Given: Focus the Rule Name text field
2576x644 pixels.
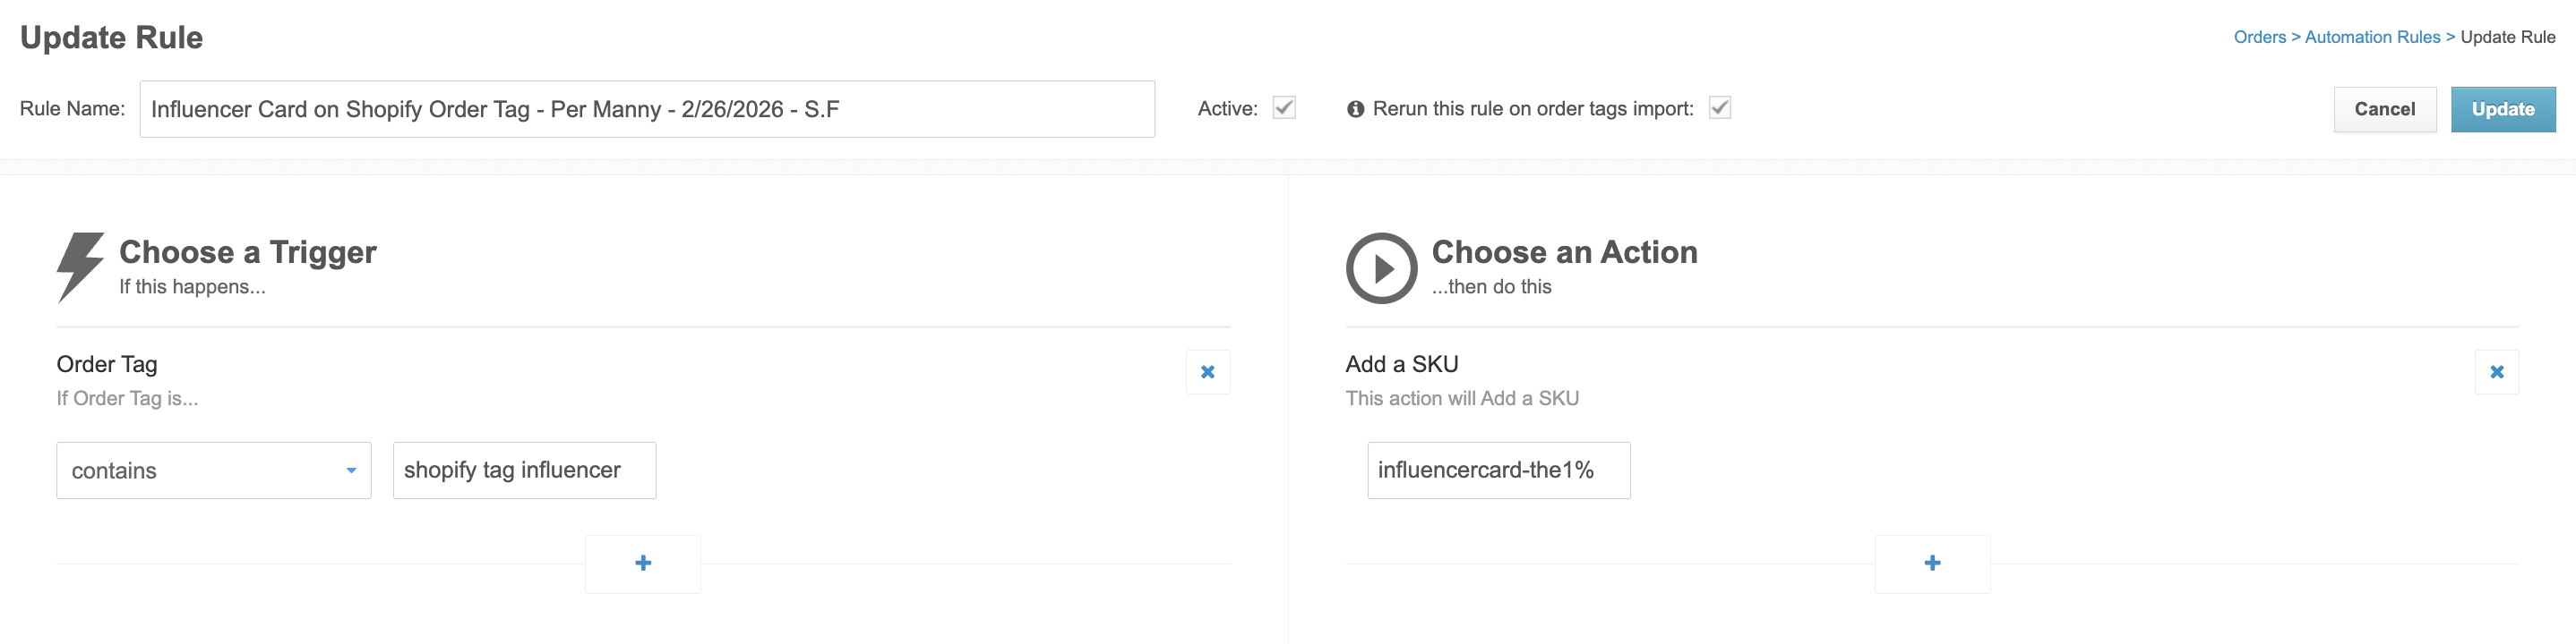Looking at the screenshot, I should pyautogui.click(x=647, y=109).
